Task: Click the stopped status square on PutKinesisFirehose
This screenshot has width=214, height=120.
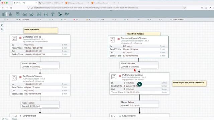Action: tap(120, 76)
